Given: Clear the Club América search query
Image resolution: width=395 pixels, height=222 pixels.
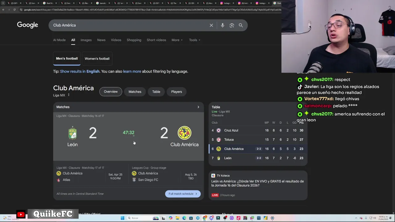Looking at the screenshot, I should [x=211, y=25].
